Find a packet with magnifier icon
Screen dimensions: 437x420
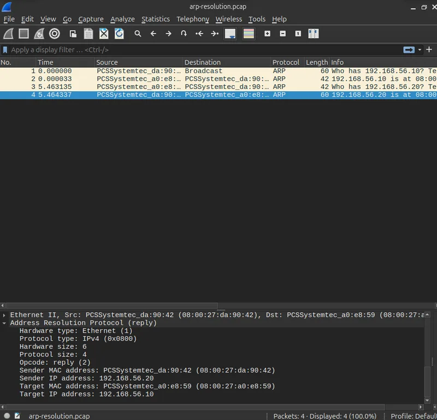click(138, 34)
